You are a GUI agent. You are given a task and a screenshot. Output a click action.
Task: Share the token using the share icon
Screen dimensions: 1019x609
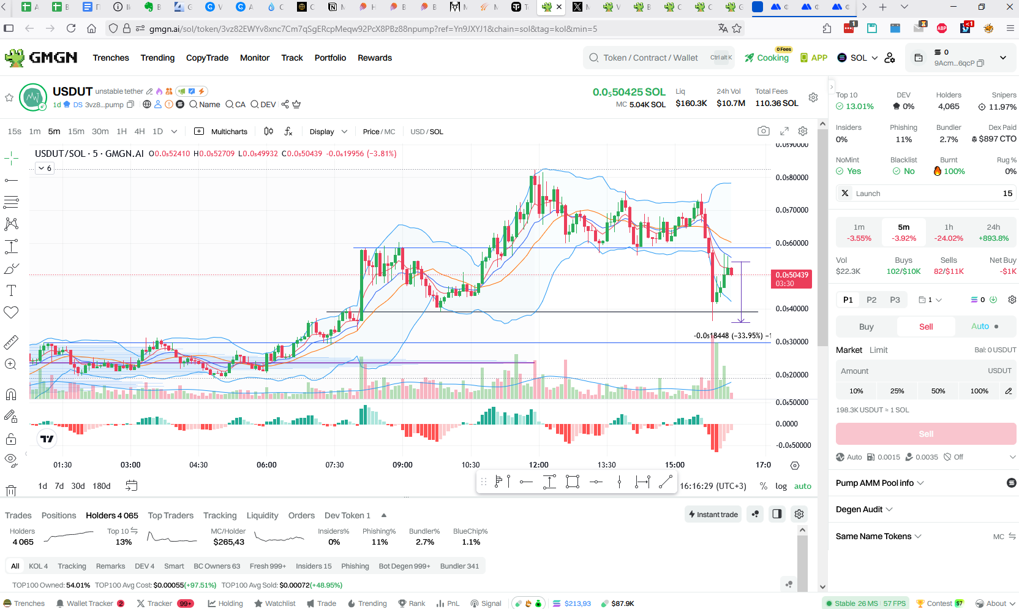click(x=285, y=104)
